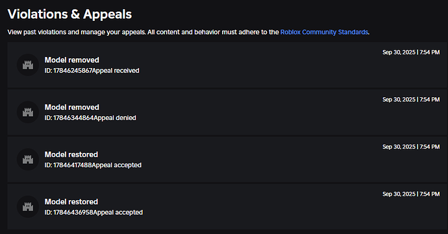Click timestamp of the Appeal denied row

coord(411,100)
